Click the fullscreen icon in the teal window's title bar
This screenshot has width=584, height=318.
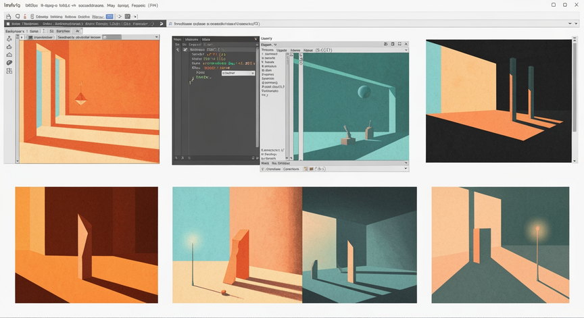point(399,44)
